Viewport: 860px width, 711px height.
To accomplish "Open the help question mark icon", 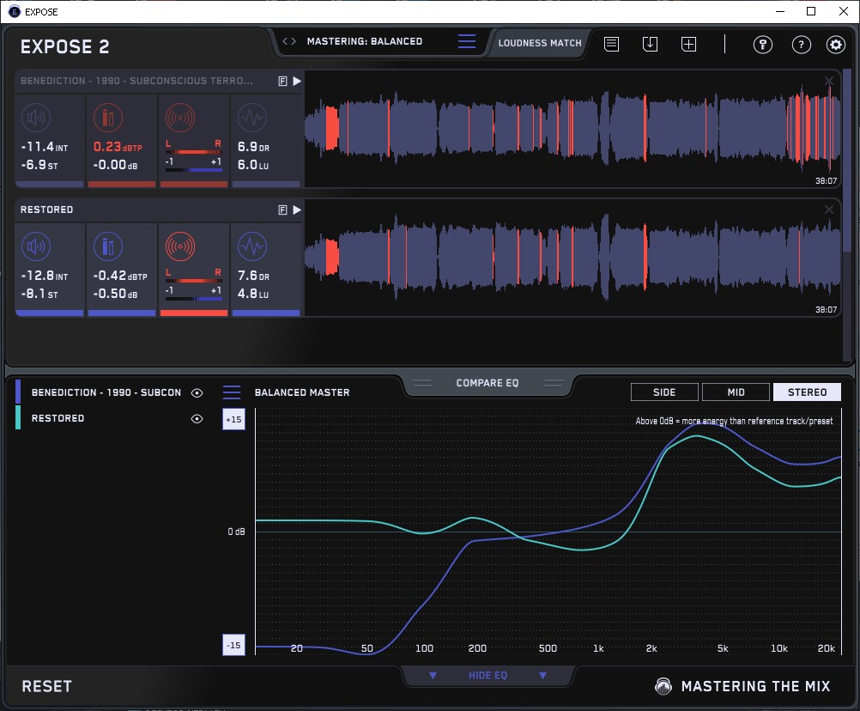I will coord(801,45).
